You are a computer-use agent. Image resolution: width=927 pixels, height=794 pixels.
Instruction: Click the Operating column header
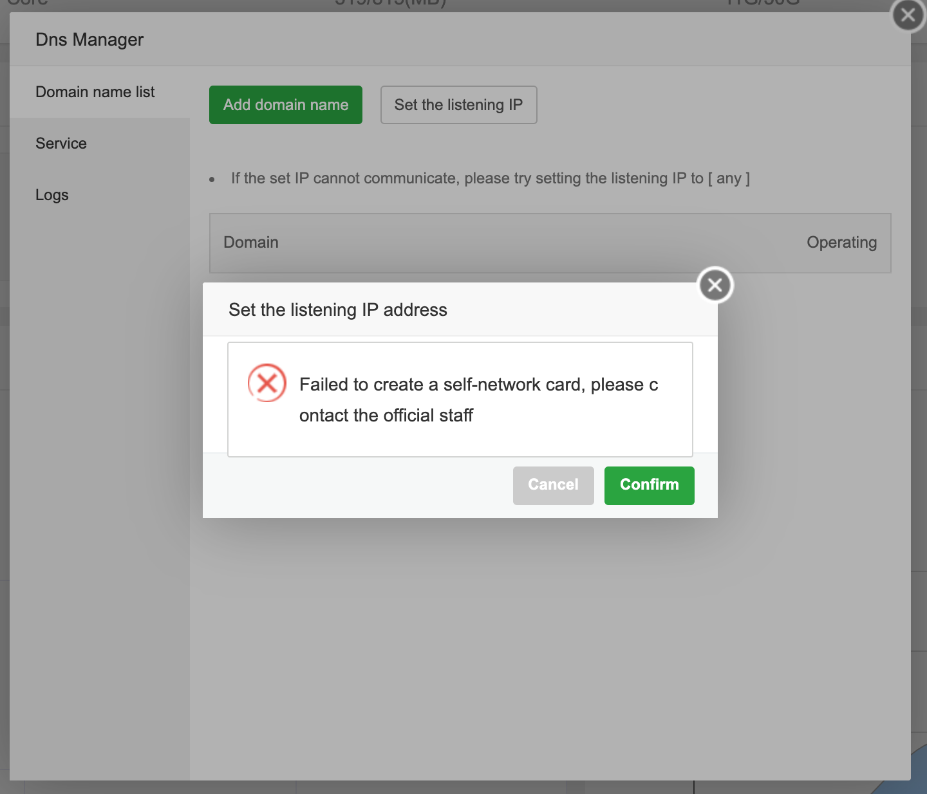[841, 243]
